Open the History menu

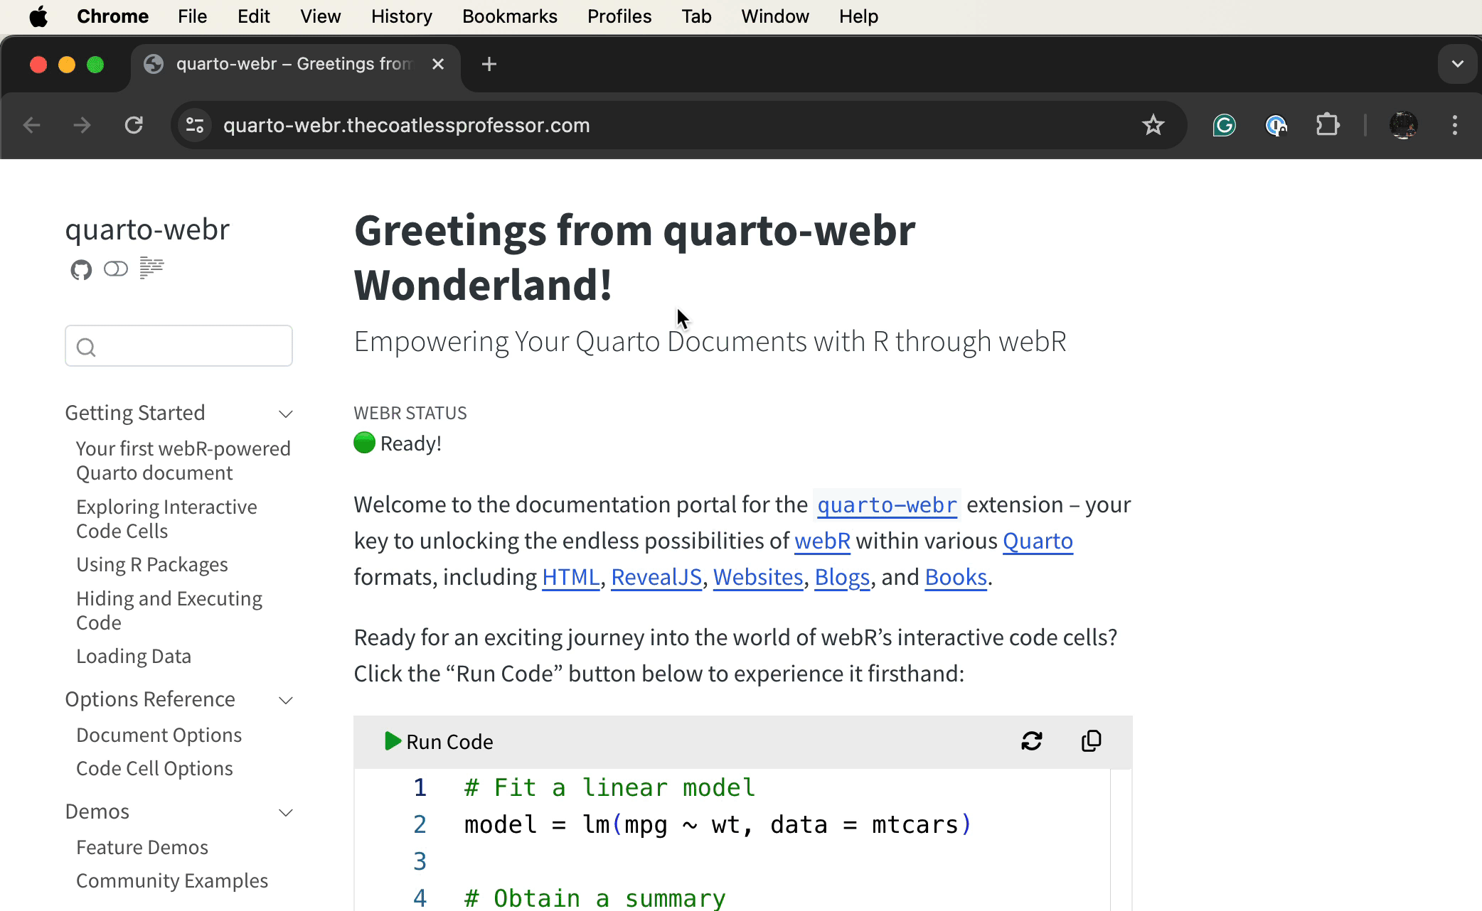401,16
